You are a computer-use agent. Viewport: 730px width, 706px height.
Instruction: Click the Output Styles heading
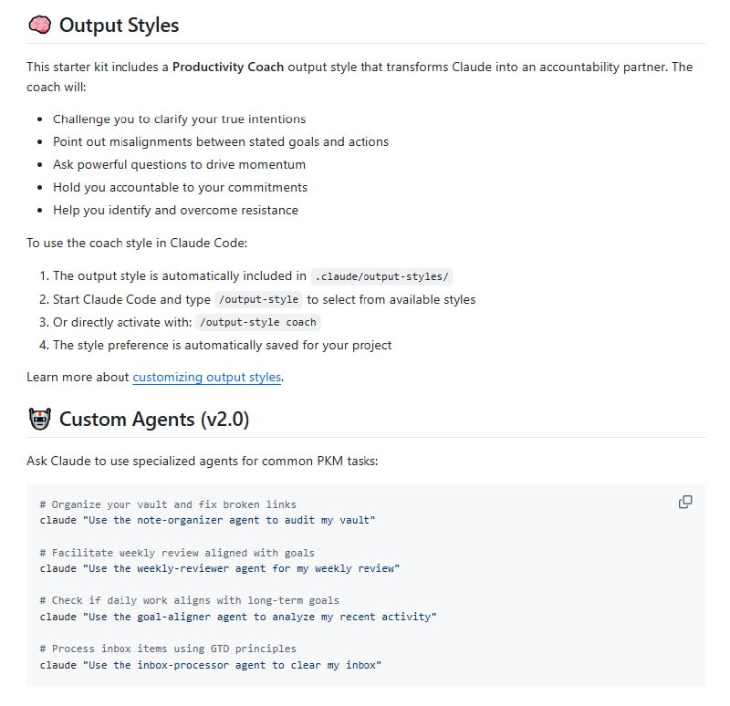tap(119, 25)
